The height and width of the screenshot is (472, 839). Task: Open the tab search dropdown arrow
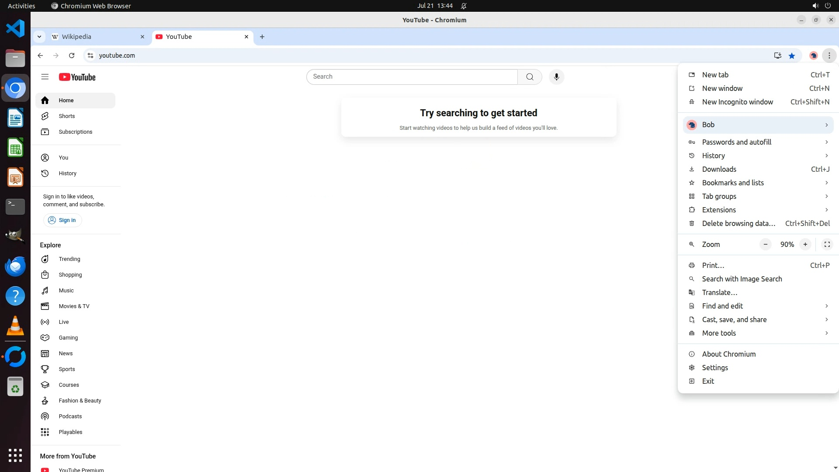(39, 37)
